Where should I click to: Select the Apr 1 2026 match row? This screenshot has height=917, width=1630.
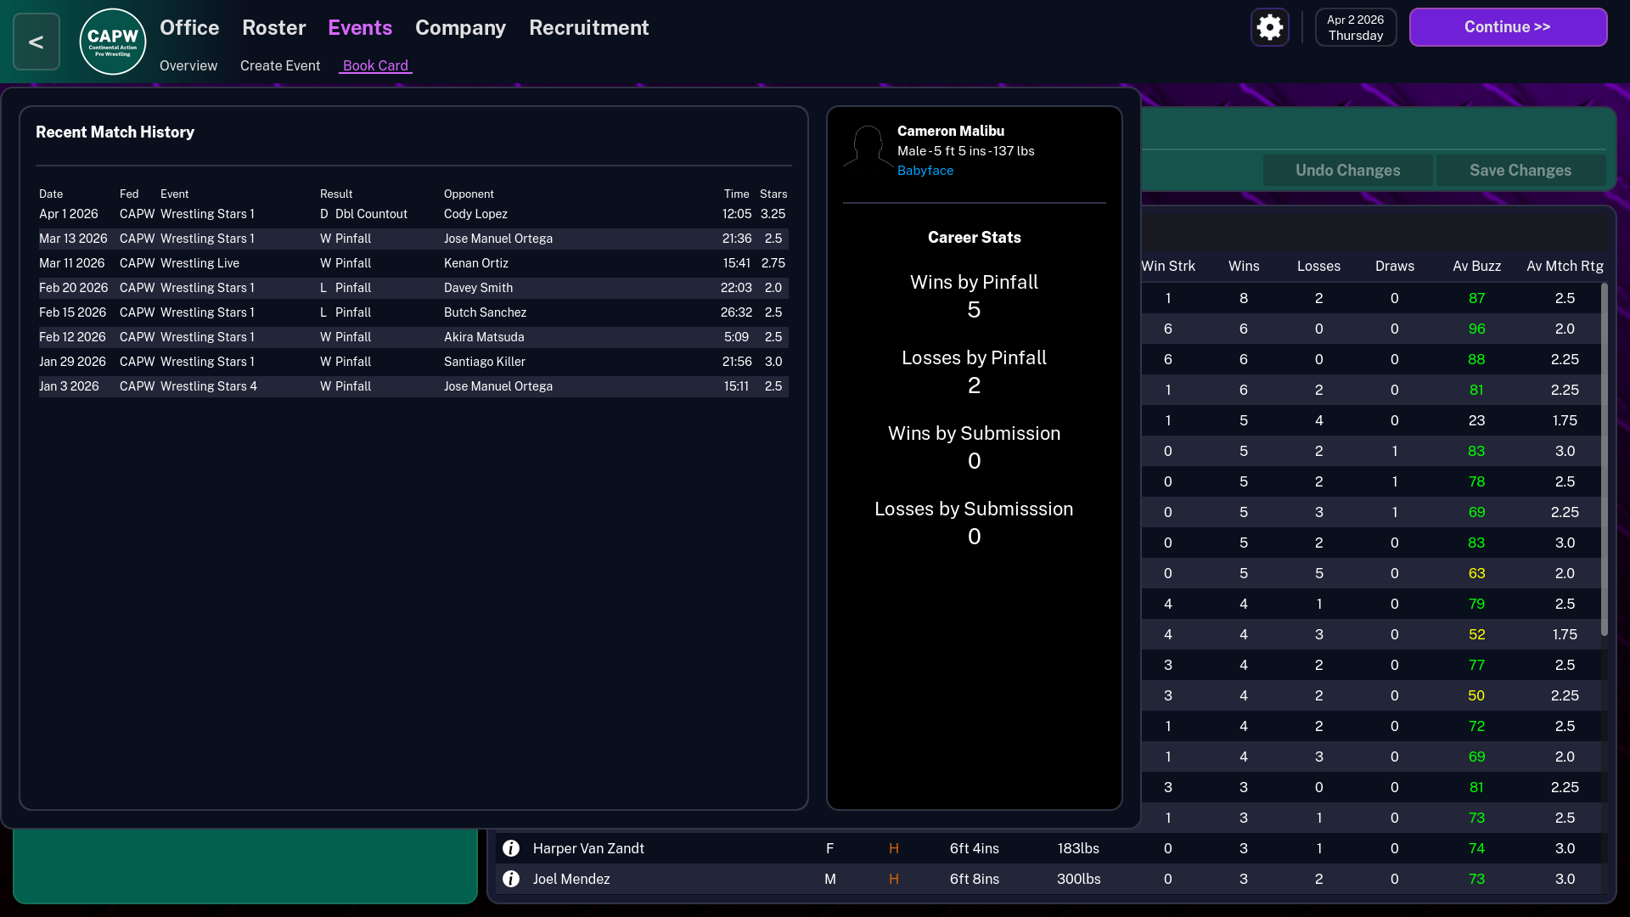click(x=413, y=214)
